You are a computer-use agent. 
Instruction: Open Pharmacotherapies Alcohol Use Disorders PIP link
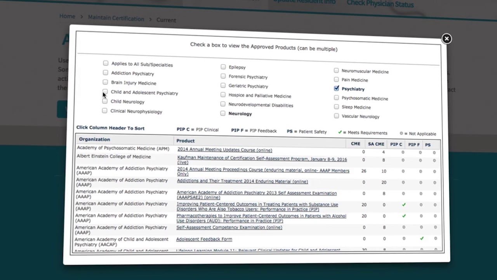[261, 218]
